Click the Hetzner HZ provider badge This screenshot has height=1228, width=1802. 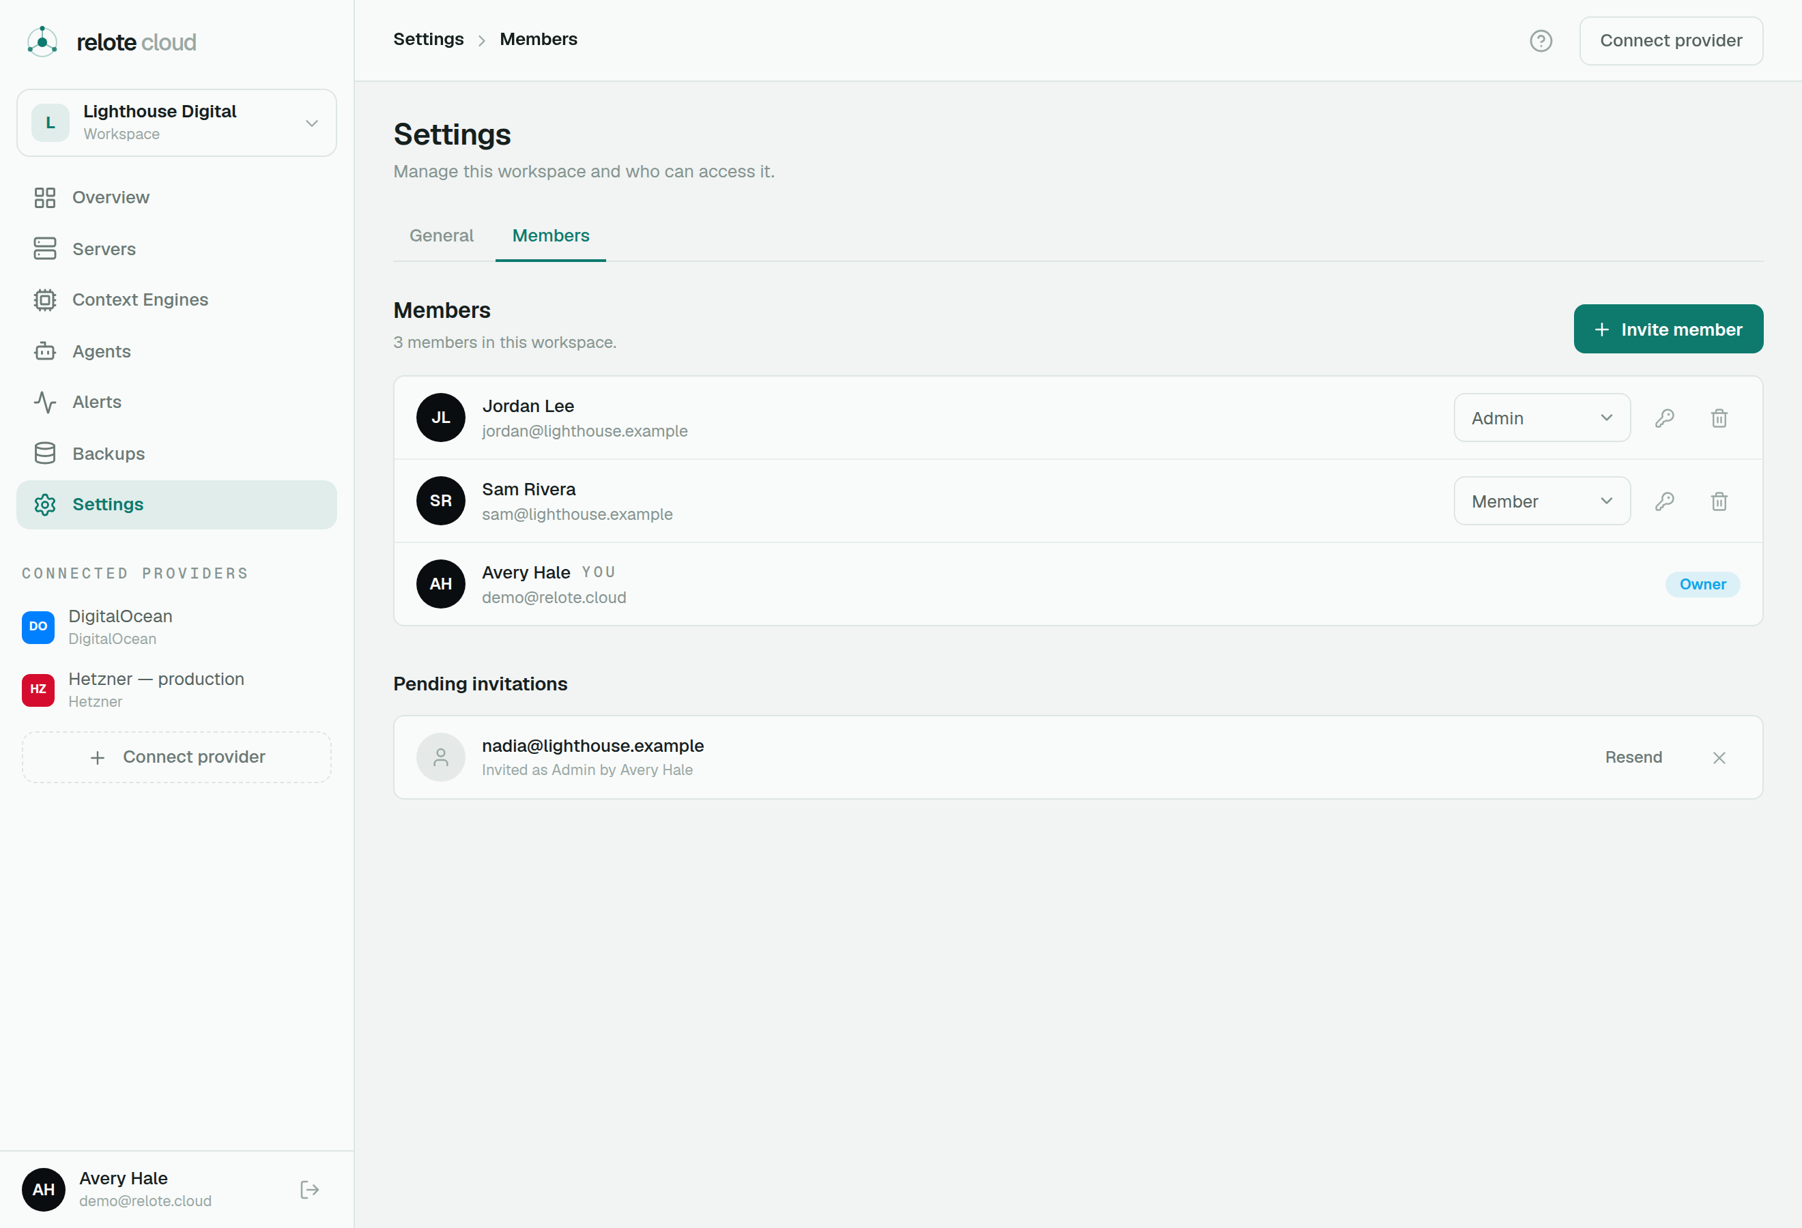(38, 690)
